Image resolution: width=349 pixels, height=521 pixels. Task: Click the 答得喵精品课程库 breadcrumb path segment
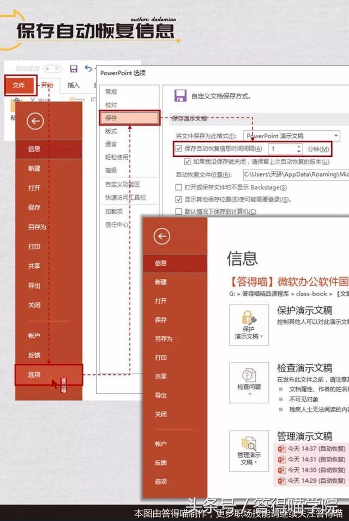click(265, 294)
